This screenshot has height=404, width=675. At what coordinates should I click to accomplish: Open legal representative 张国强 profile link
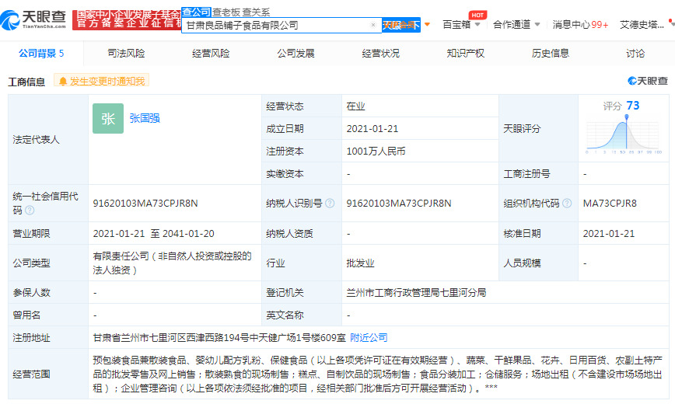tap(145, 118)
